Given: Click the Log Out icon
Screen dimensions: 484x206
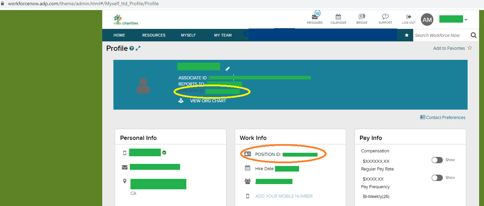Looking at the screenshot, I should click(x=409, y=17).
